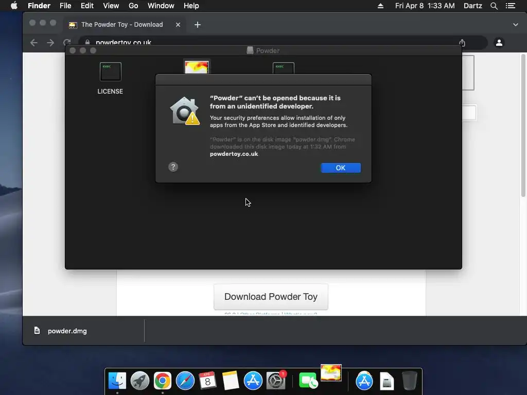Image resolution: width=527 pixels, height=395 pixels.
Task: Click OK in the unidentified developer dialog
Action: pos(341,168)
